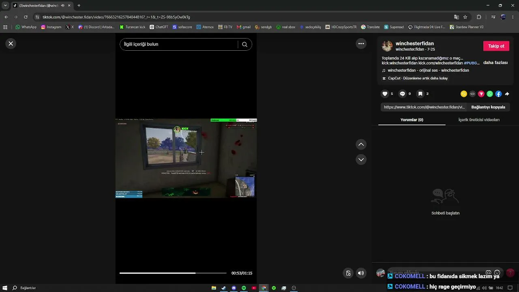Open the #PUBG hashtag link
Screen dimensions: 519x292
472,63
